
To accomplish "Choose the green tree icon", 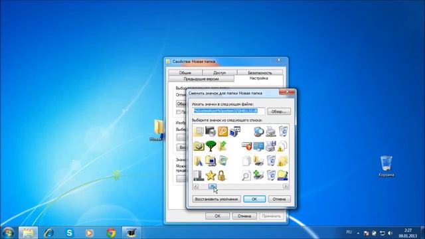I will [211, 146].
